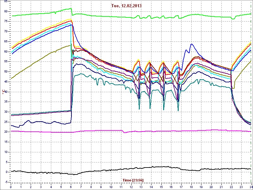Click y-axis value 20
The width and height of the screenshot is (253, 190).
6,132
